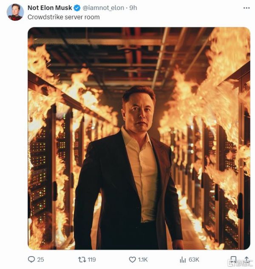Click the reply speech bubble icon

click(31, 259)
